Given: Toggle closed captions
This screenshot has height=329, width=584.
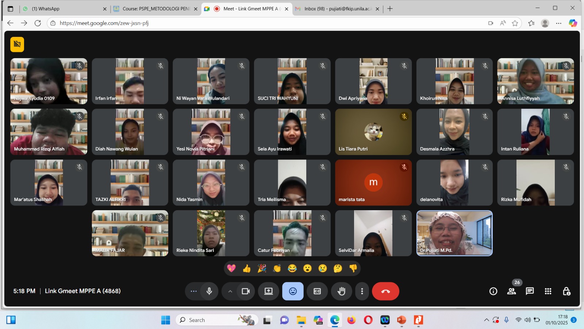Looking at the screenshot, I should pyautogui.click(x=317, y=291).
